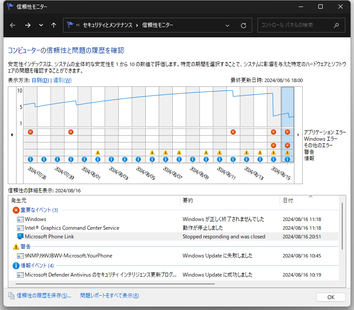This screenshot has height=310, width=354.
Task: Click the warning triangle for 2024/08/13
Action: point(247,152)
